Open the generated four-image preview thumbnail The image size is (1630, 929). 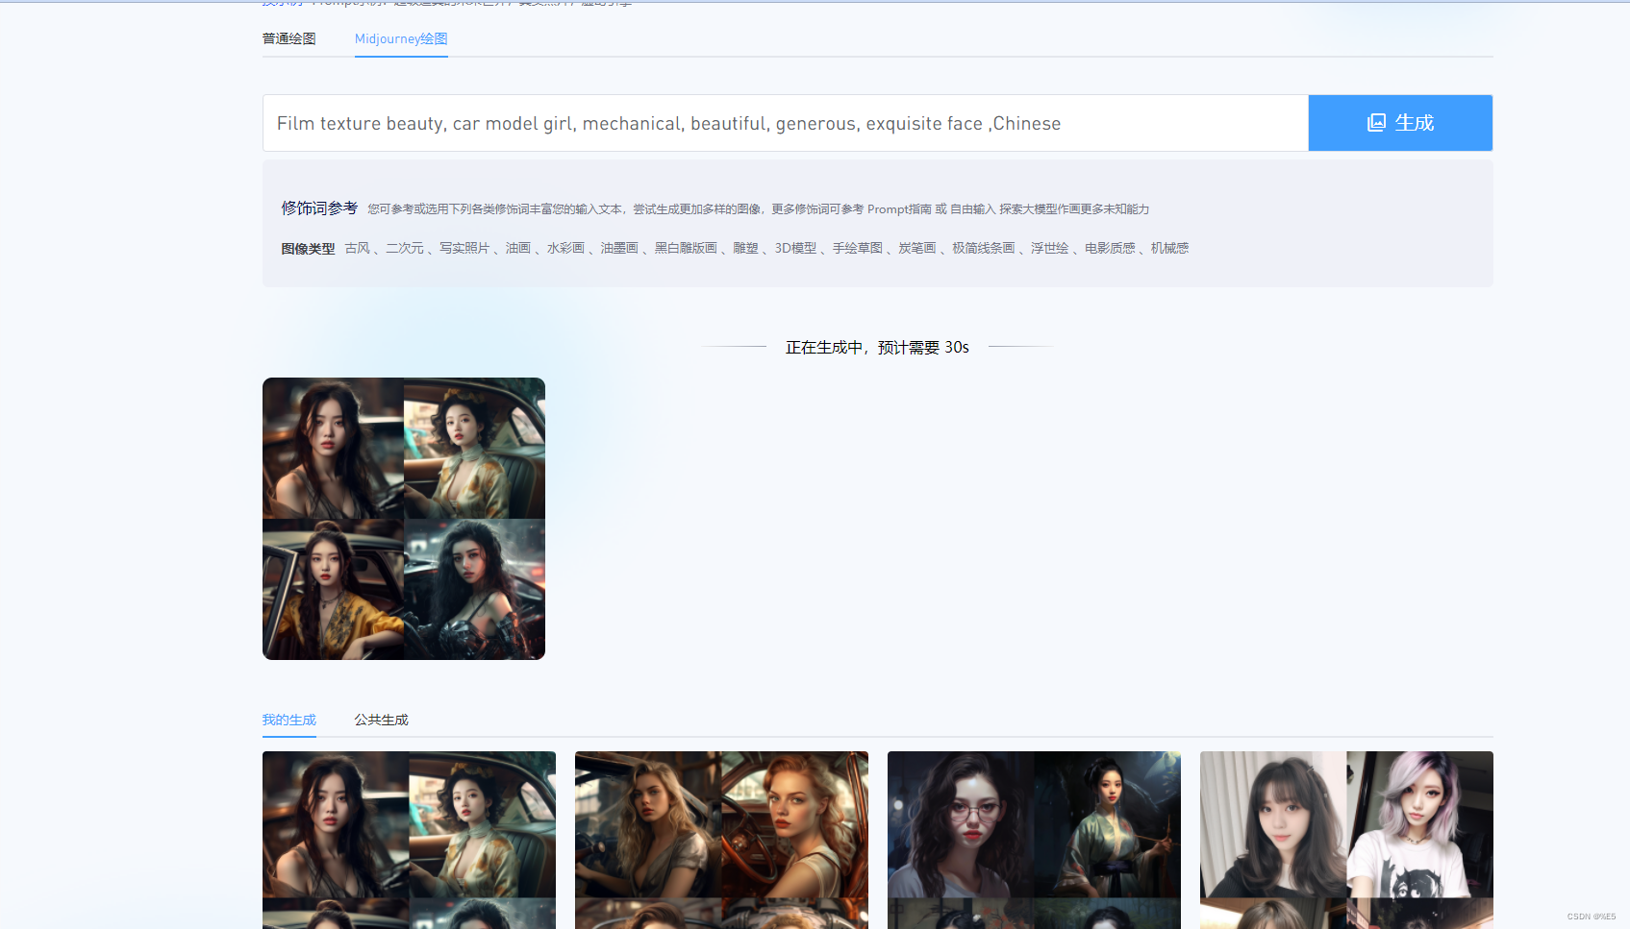(404, 519)
